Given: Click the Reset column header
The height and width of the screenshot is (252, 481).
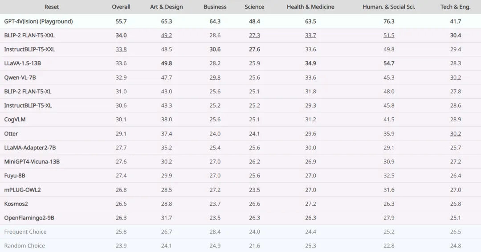Looking at the screenshot, I should [52, 7].
